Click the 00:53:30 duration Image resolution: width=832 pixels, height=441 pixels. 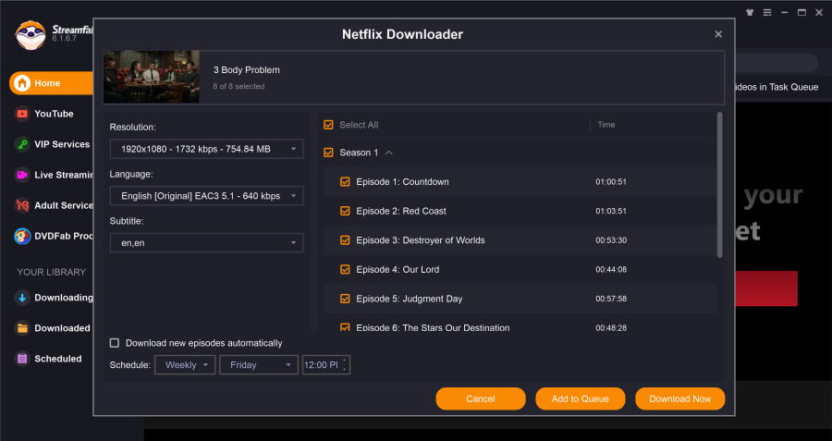tap(611, 240)
